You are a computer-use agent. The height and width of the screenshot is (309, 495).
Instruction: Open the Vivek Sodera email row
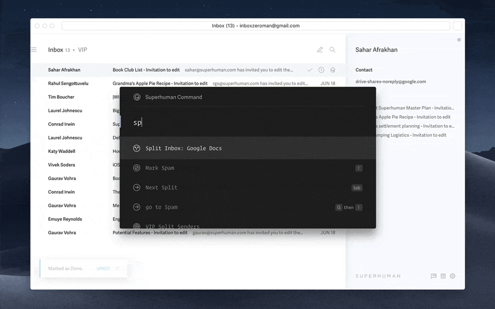(x=75, y=165)
